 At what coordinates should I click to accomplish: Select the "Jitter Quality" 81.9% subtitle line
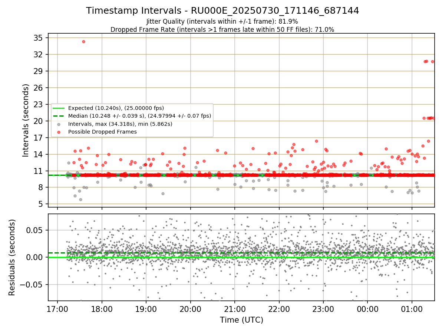(222, 21)
